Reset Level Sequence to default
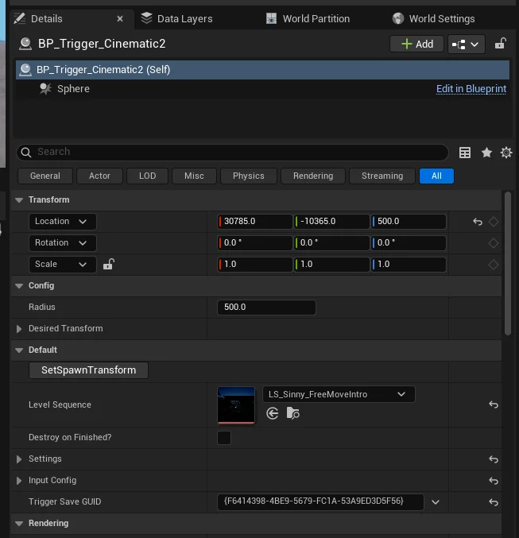Screen dimensions: 519x538 click(494, 404)
